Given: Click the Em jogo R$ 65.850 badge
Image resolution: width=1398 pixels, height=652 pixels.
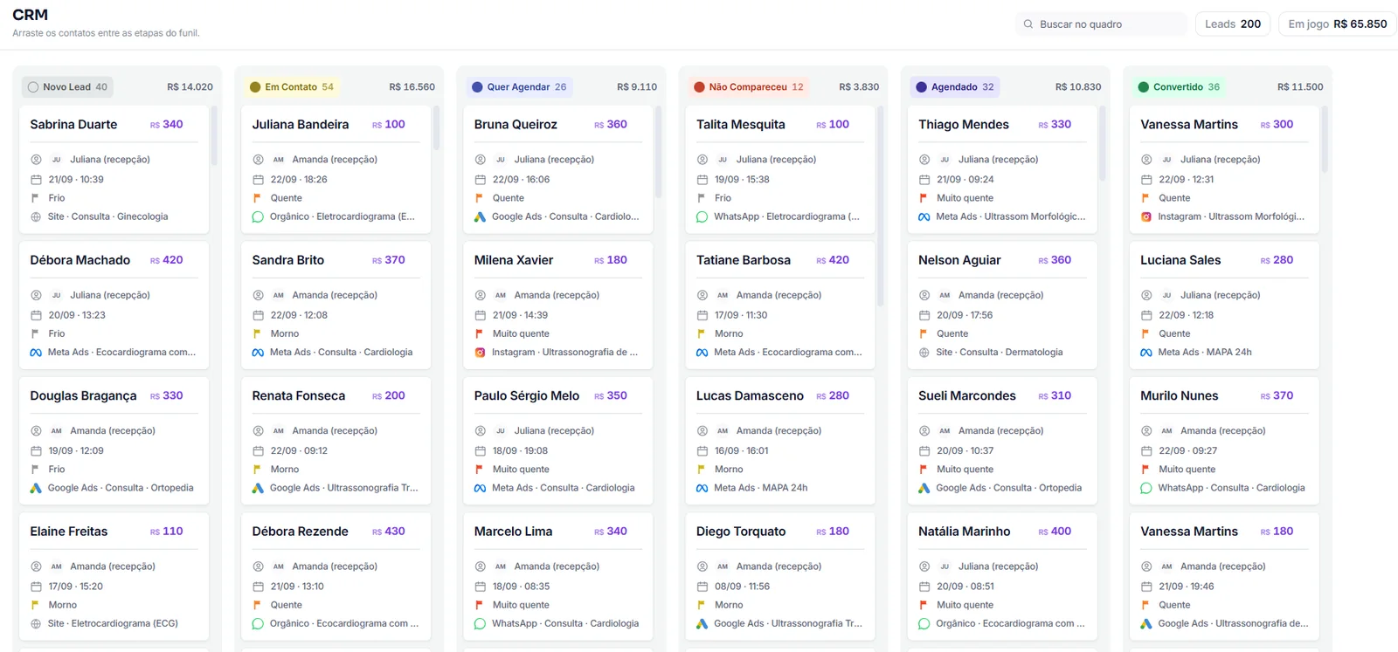Looking at the screenshot, I should pos(1337,24).
